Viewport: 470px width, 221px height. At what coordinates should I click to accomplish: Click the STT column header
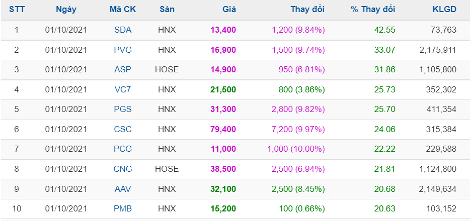click(x=17, y=10)
